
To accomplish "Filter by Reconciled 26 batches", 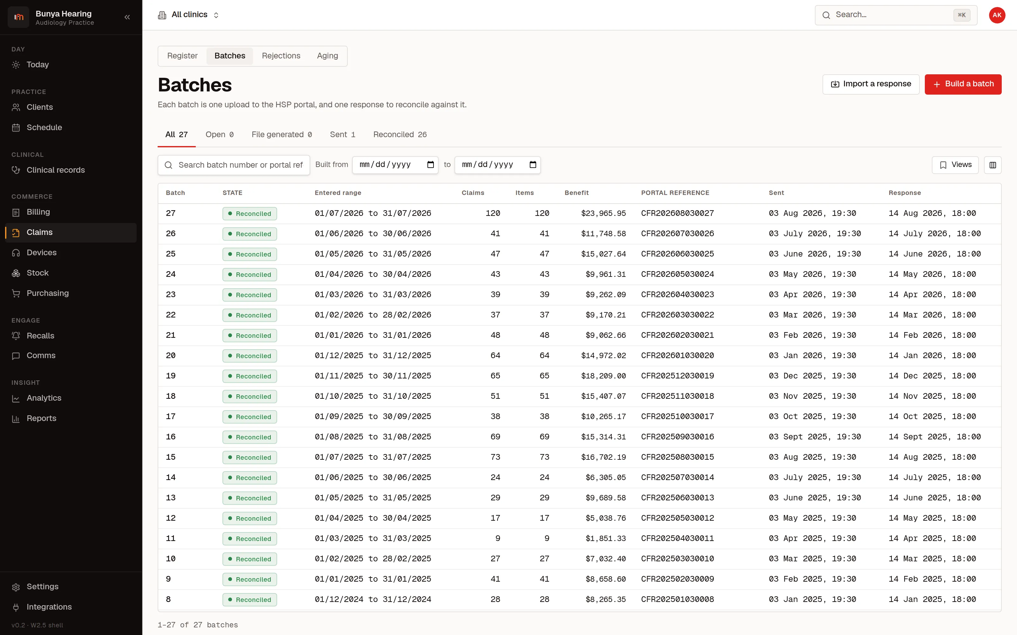I will coord(400,134).
